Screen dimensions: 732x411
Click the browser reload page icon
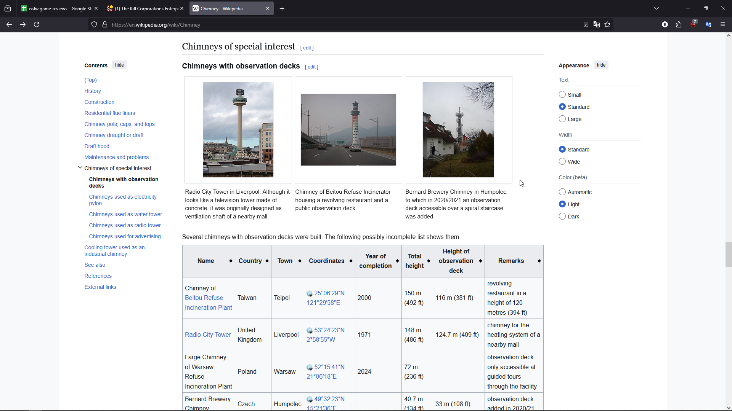(37, 25)
